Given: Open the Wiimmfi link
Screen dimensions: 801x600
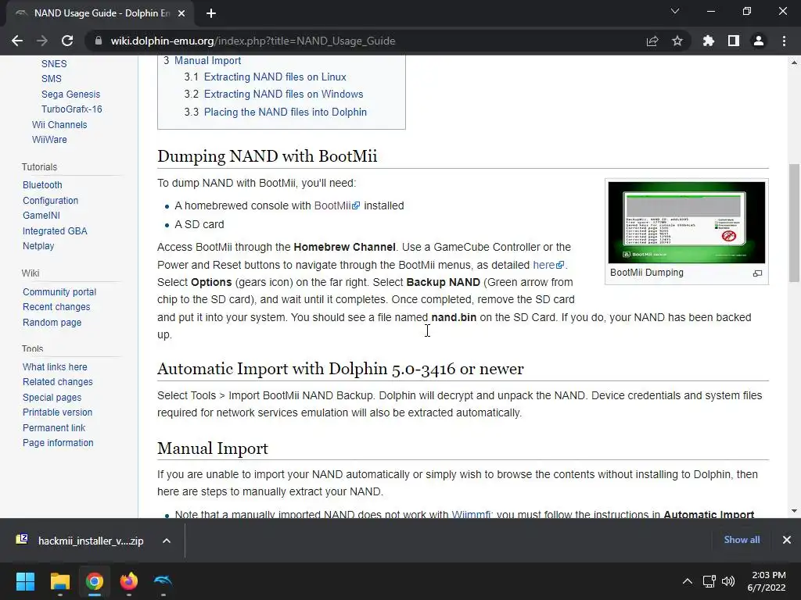Looking at the screenshot, I should point(471,514).
